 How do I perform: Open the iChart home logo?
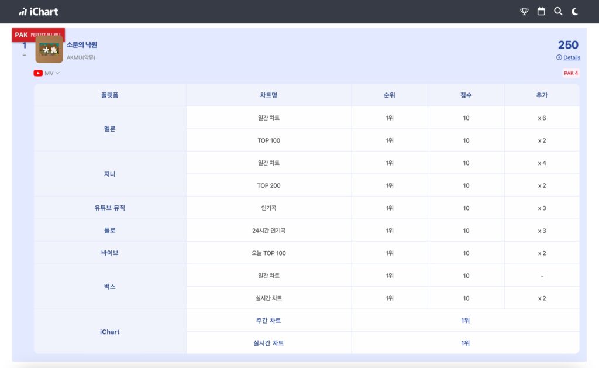(x=39, y=12)
